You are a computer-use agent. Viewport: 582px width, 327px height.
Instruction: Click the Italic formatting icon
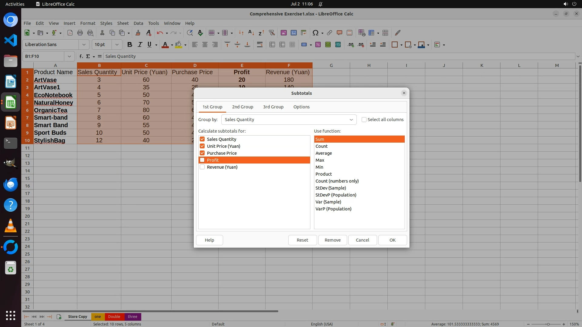pyautogui.click(x=140, y=45)
